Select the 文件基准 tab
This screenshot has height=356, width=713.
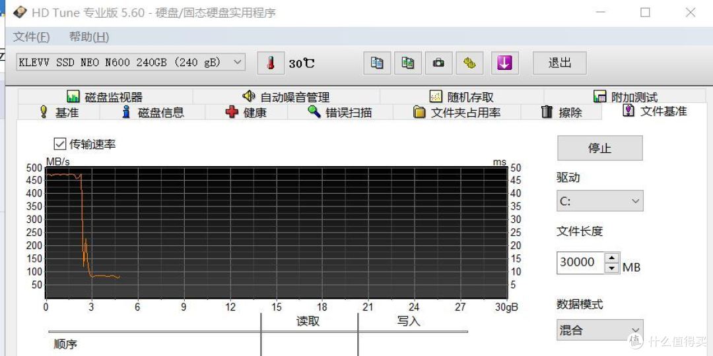click(x=654, y=111)
